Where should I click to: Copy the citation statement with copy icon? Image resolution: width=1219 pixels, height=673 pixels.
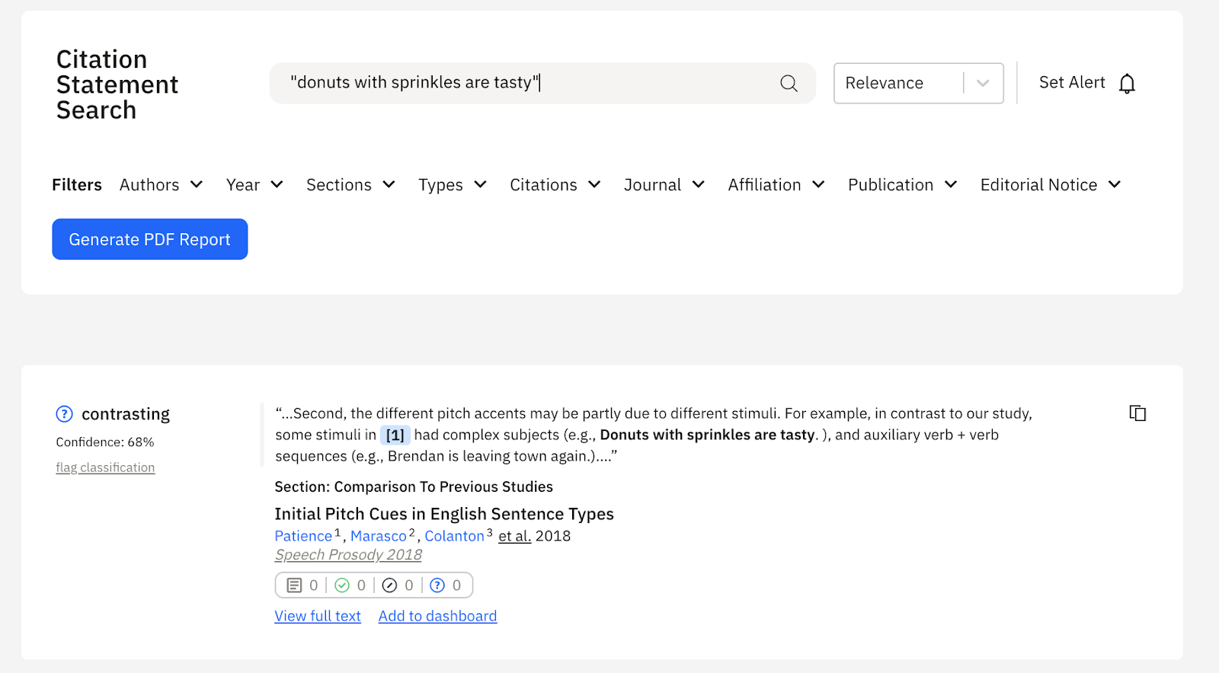(1137, 413)
